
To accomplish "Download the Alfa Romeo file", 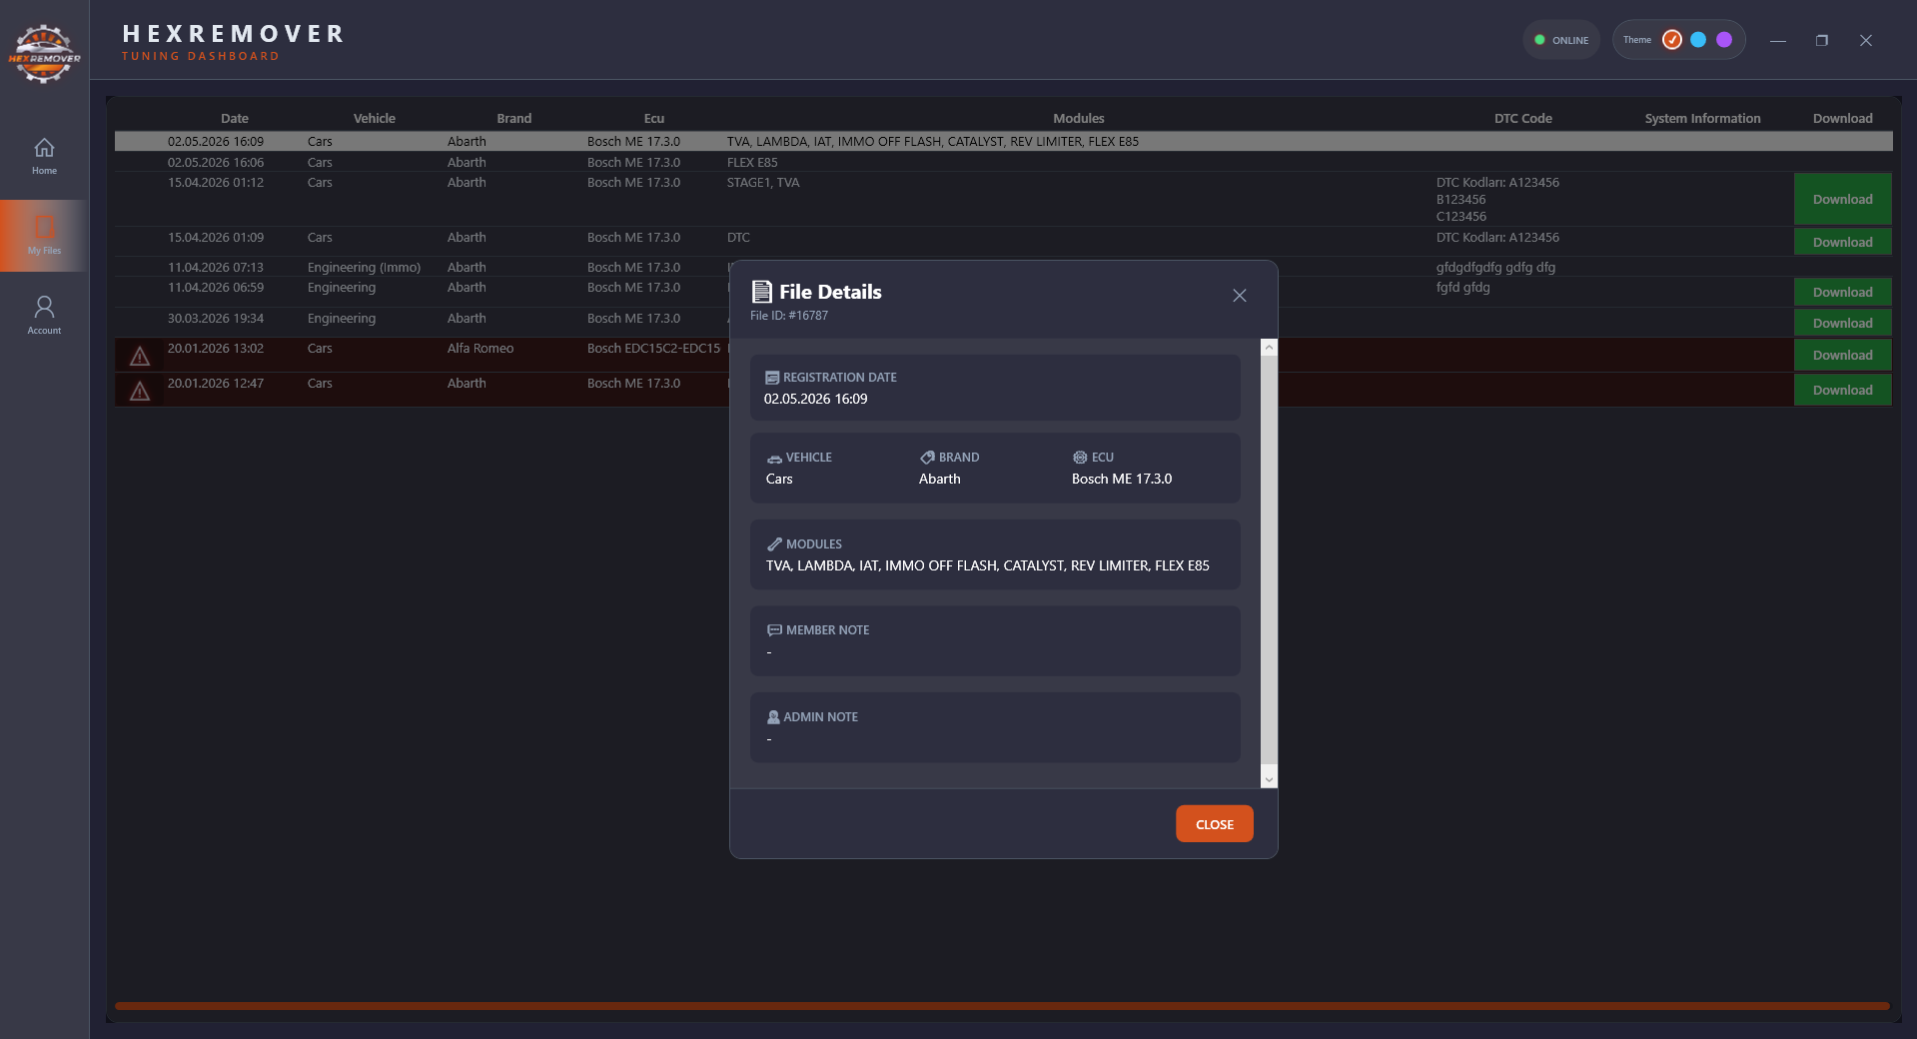I will tap(1842, 355).
